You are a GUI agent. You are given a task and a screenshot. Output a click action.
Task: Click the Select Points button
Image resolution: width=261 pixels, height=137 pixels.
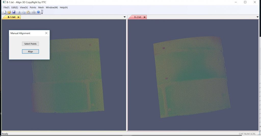click(x=30, y=44)
